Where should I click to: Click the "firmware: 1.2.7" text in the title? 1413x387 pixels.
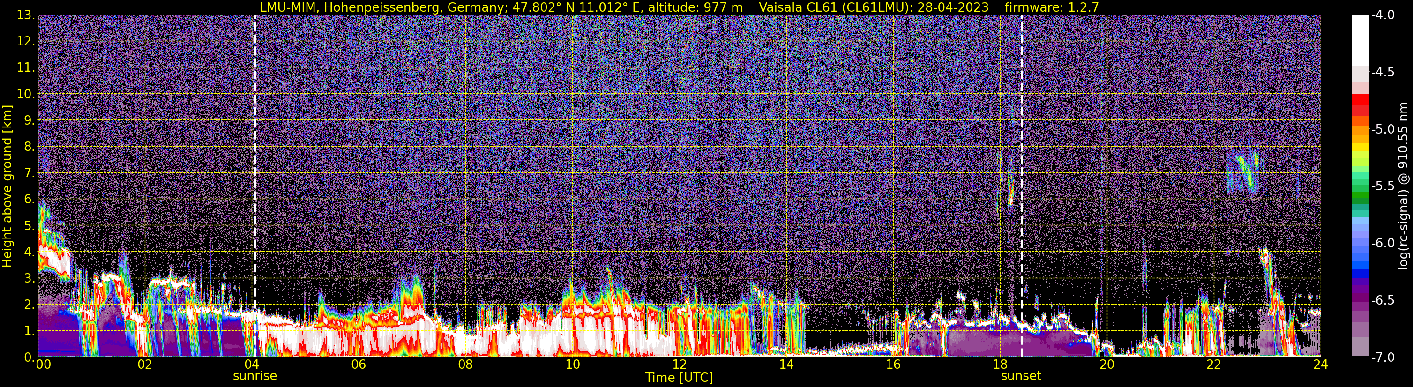(1052, 7)
